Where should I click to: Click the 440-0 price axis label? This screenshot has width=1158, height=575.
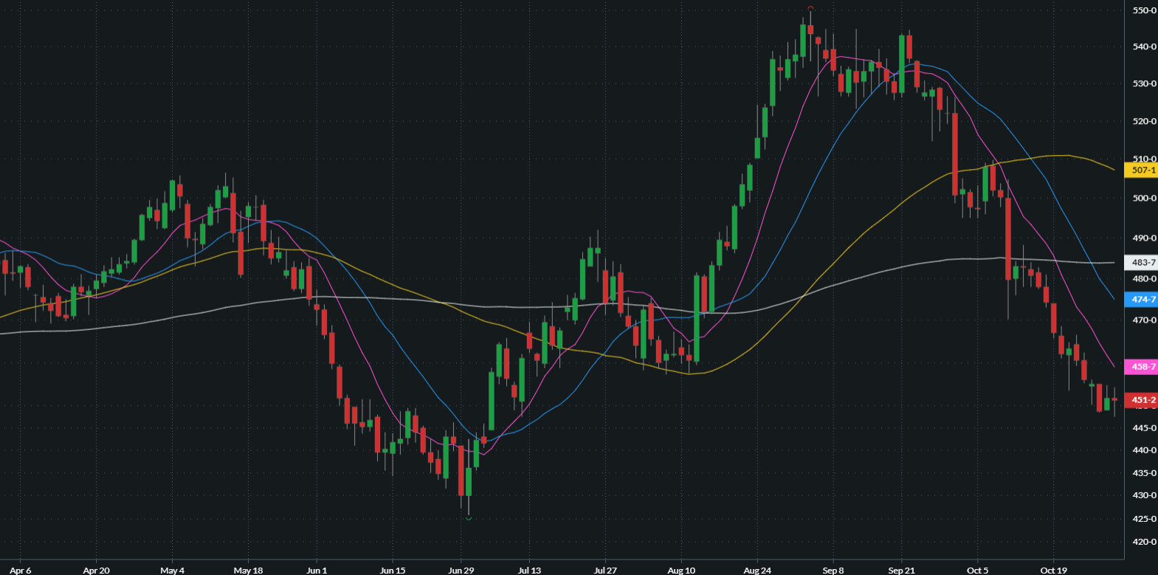point(1144,450)
